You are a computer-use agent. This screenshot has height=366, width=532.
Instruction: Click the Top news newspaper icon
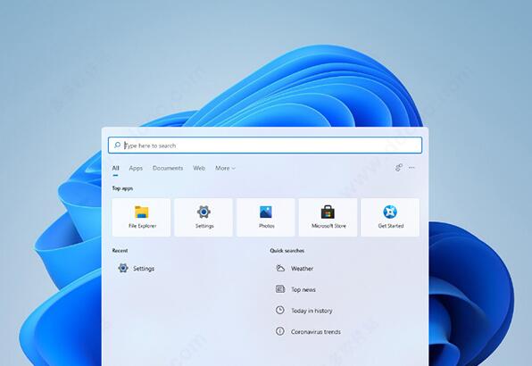click(x=280, y=289)
